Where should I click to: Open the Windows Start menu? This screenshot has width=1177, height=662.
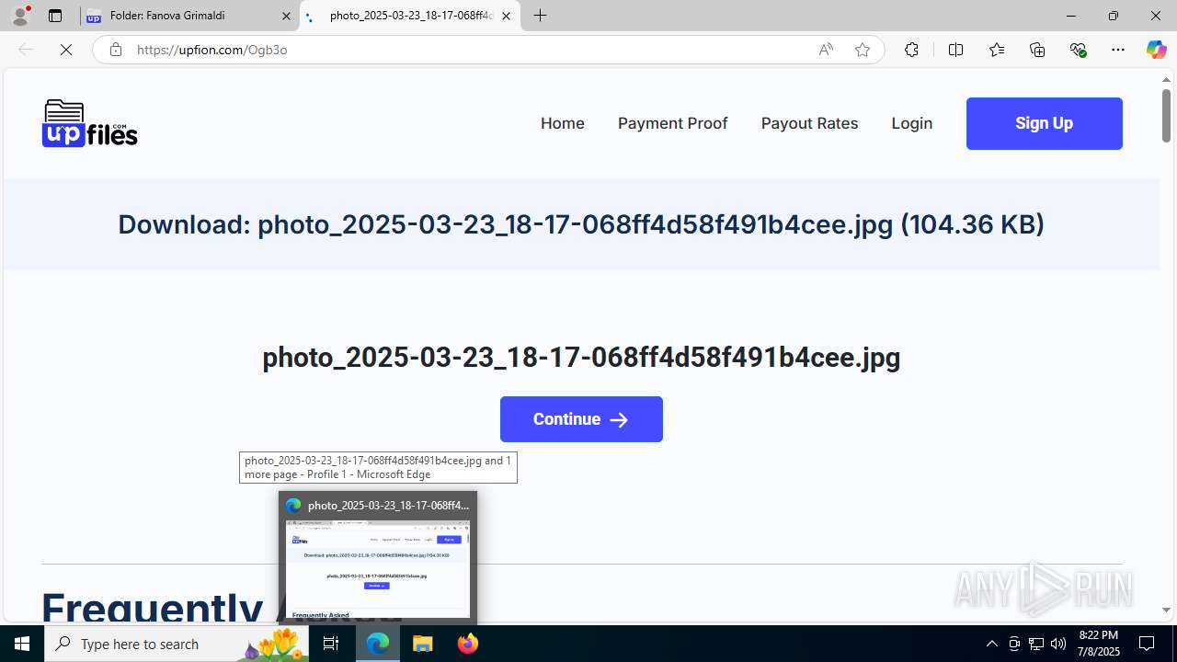(22, 644)
